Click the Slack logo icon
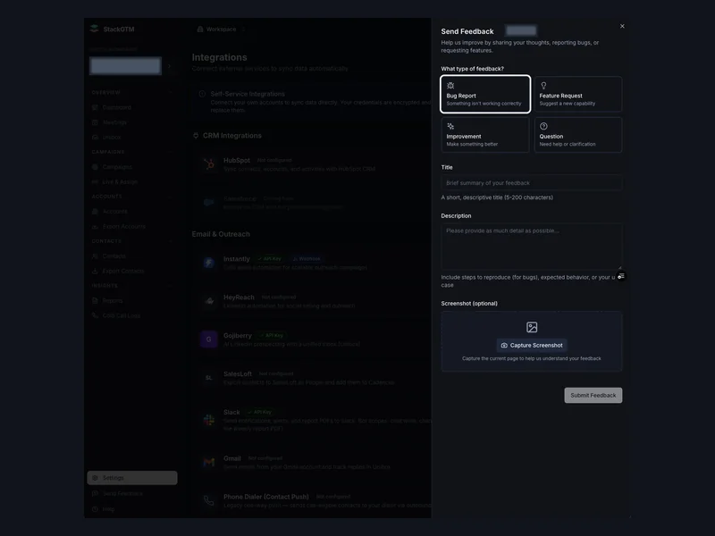715x536 pixels. 209,420
